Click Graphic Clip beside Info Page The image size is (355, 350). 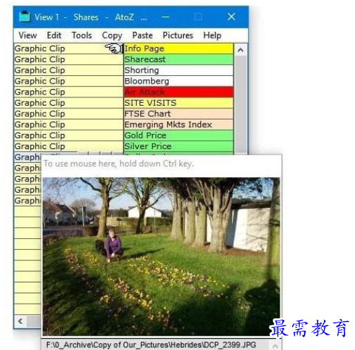click(68, 48)
